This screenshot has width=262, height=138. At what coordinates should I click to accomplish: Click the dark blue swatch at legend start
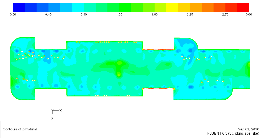tap(19, 8)
